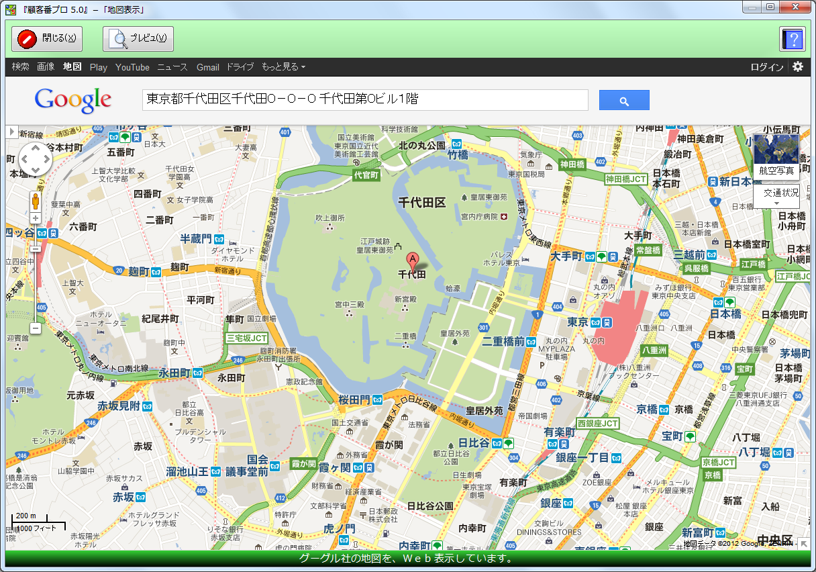
Task: Open ドライブ link in Google bar
Action: click(240, 67)
